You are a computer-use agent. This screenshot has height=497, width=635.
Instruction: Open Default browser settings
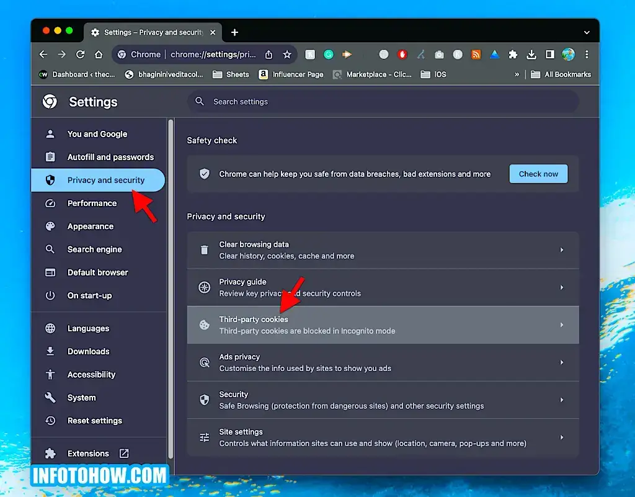click(98, 272)
